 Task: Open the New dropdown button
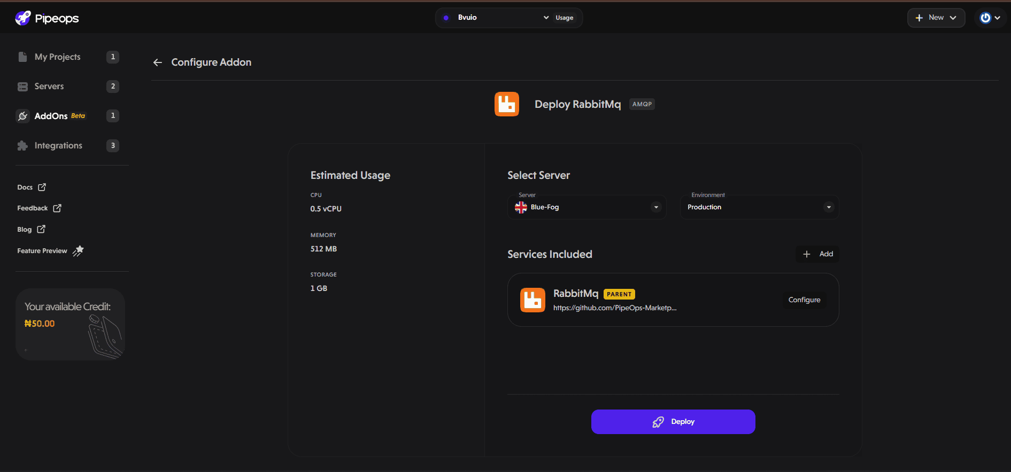pos(936,18)
